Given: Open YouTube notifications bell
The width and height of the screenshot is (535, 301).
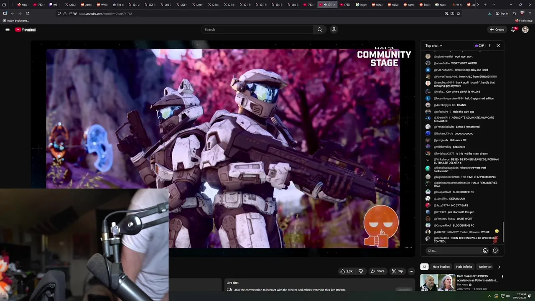Looking at the screenshot, I should [x=514, y=30].
